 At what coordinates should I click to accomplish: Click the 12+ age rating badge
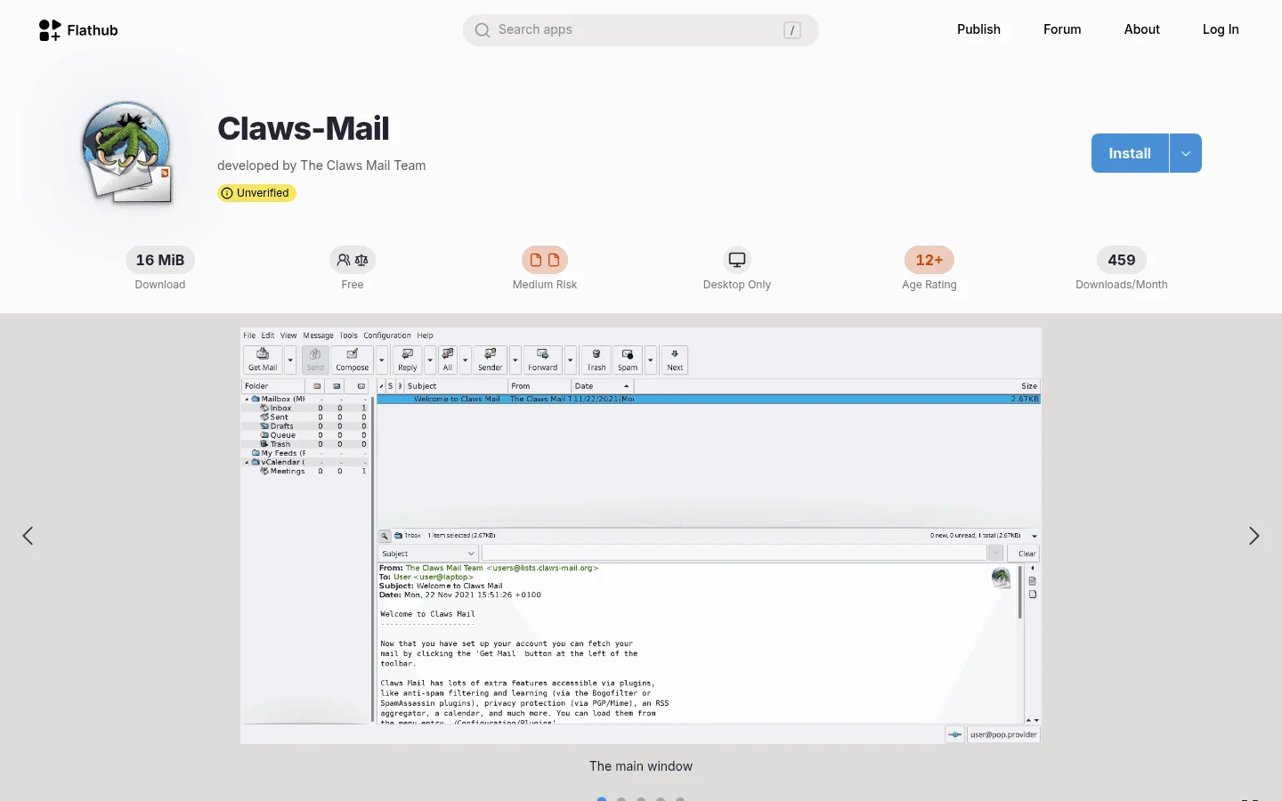[929, 260]
